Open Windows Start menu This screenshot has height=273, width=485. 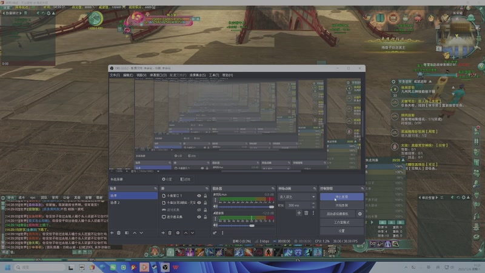(x=7, y=267)
